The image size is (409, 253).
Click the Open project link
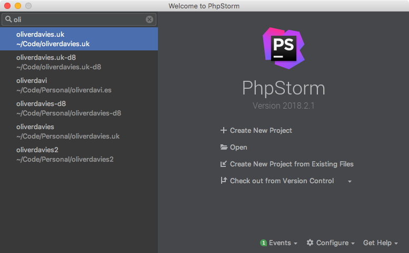(238, 147)
